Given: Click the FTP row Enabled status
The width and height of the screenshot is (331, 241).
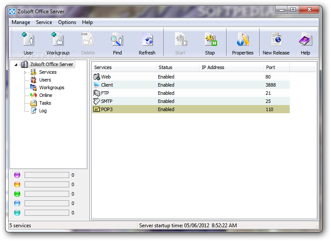Looking at the screenshot, I should click(166, 93).
